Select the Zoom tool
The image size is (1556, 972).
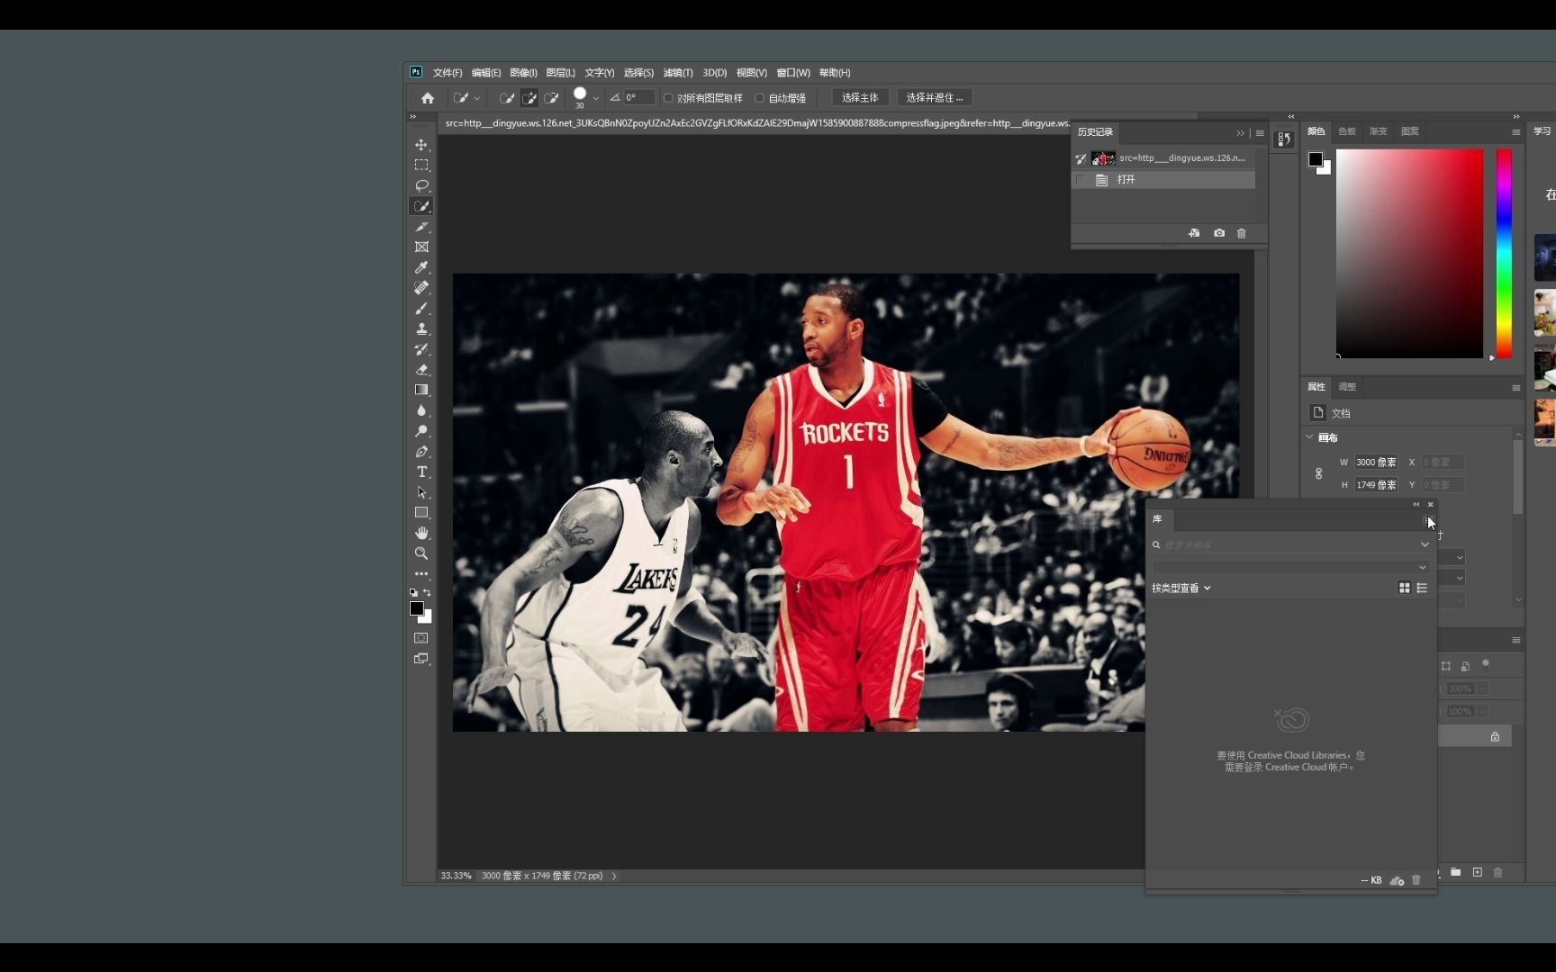pos(421,553)
